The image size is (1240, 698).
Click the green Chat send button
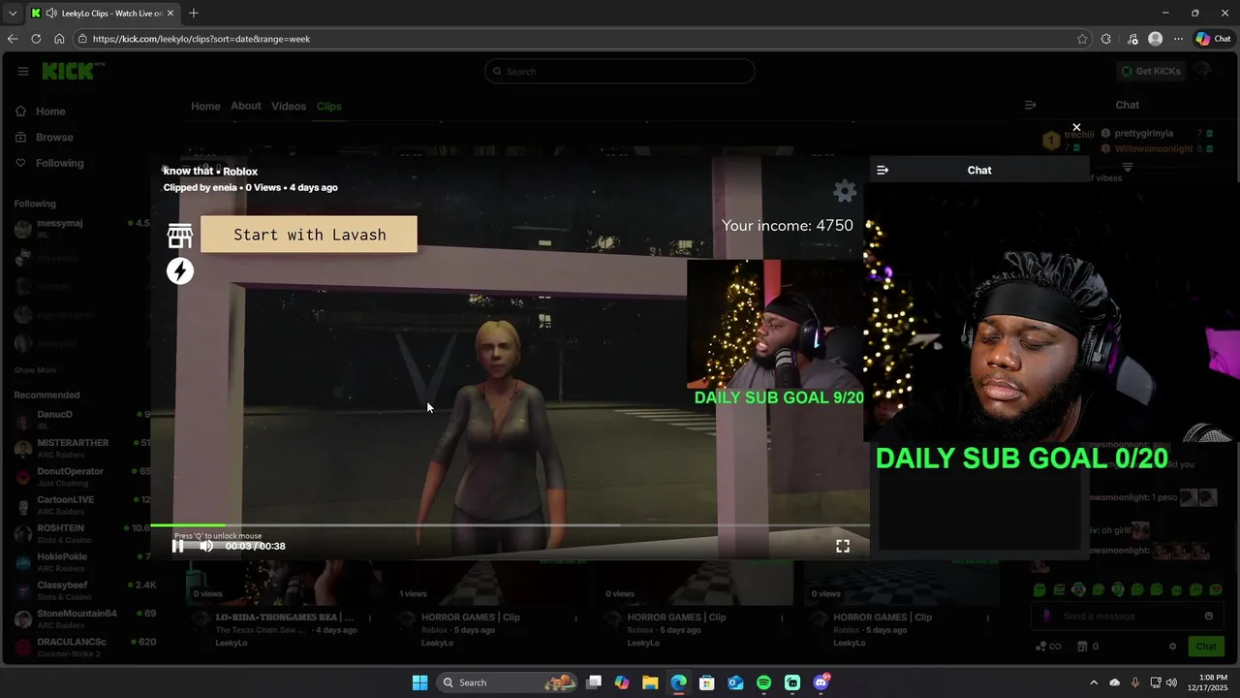tap(1205, 647)
